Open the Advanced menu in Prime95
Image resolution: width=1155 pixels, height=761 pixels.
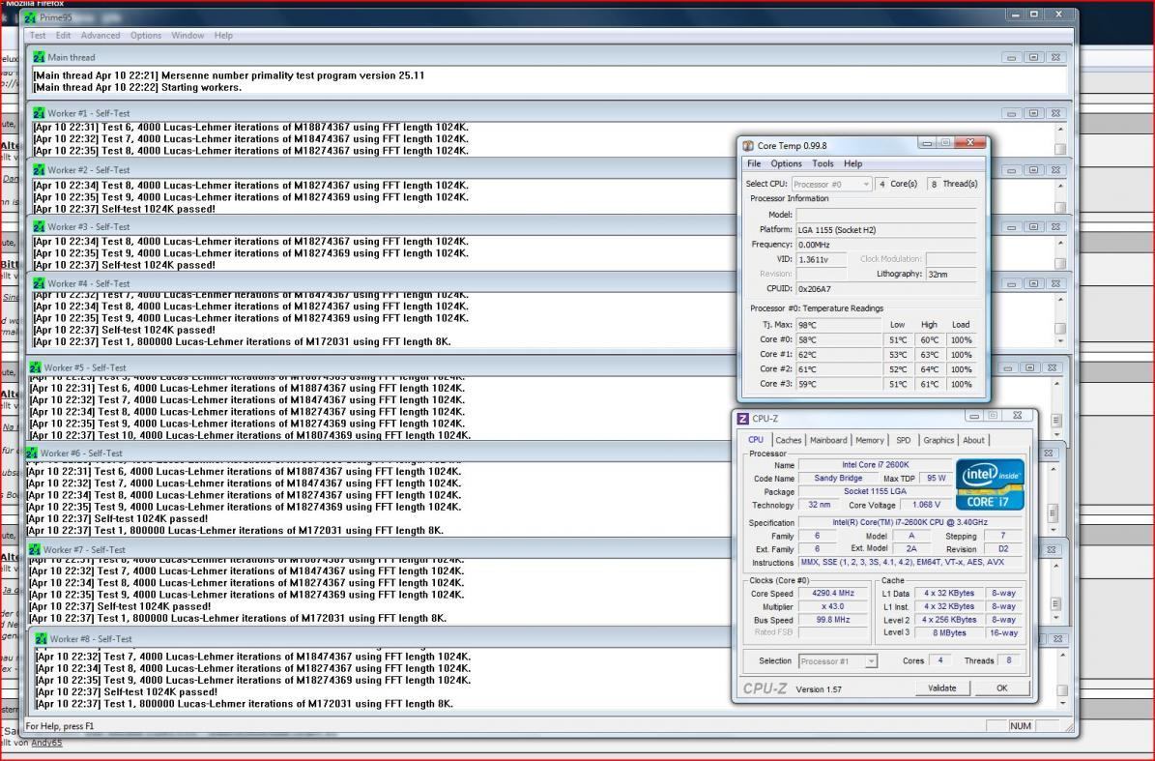pos(101,36)
